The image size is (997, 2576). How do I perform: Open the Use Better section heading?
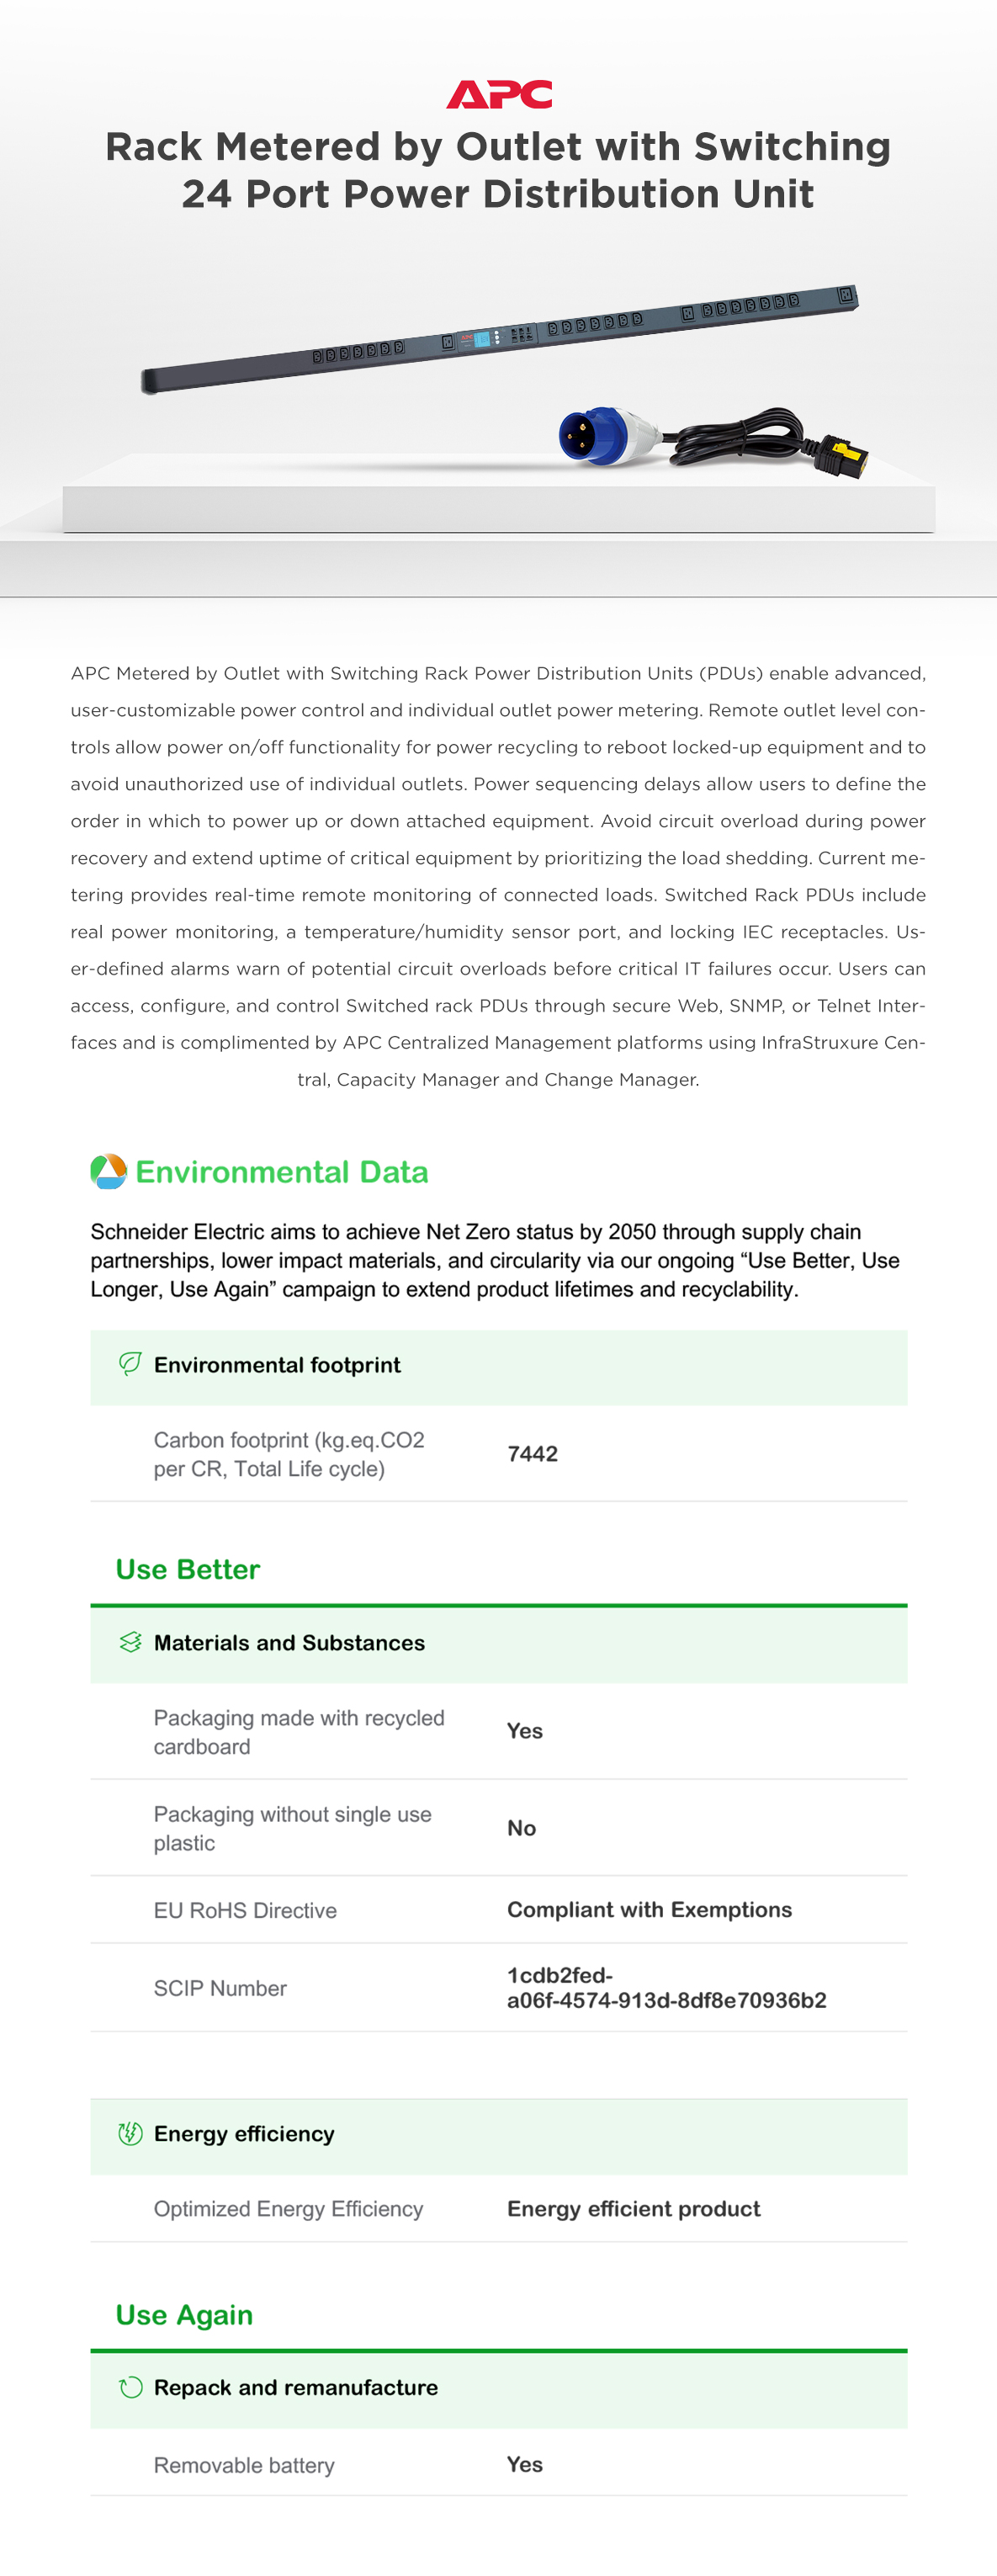click(188, 1569)
